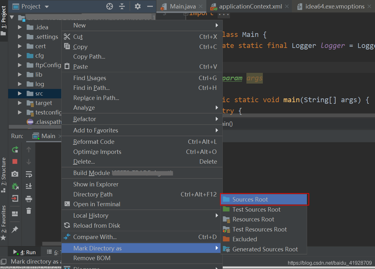The height and width of the screenshot is (269, 375).
Task: Expand the target folder
Action: point(19,103)
